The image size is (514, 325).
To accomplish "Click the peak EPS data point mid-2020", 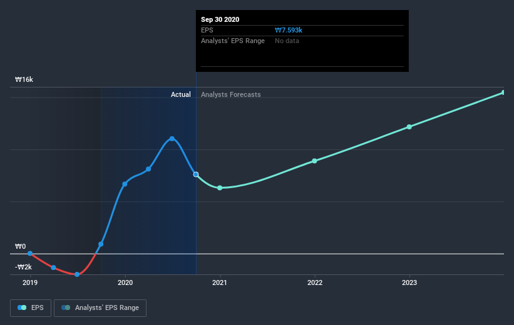I will pos(172,139).
